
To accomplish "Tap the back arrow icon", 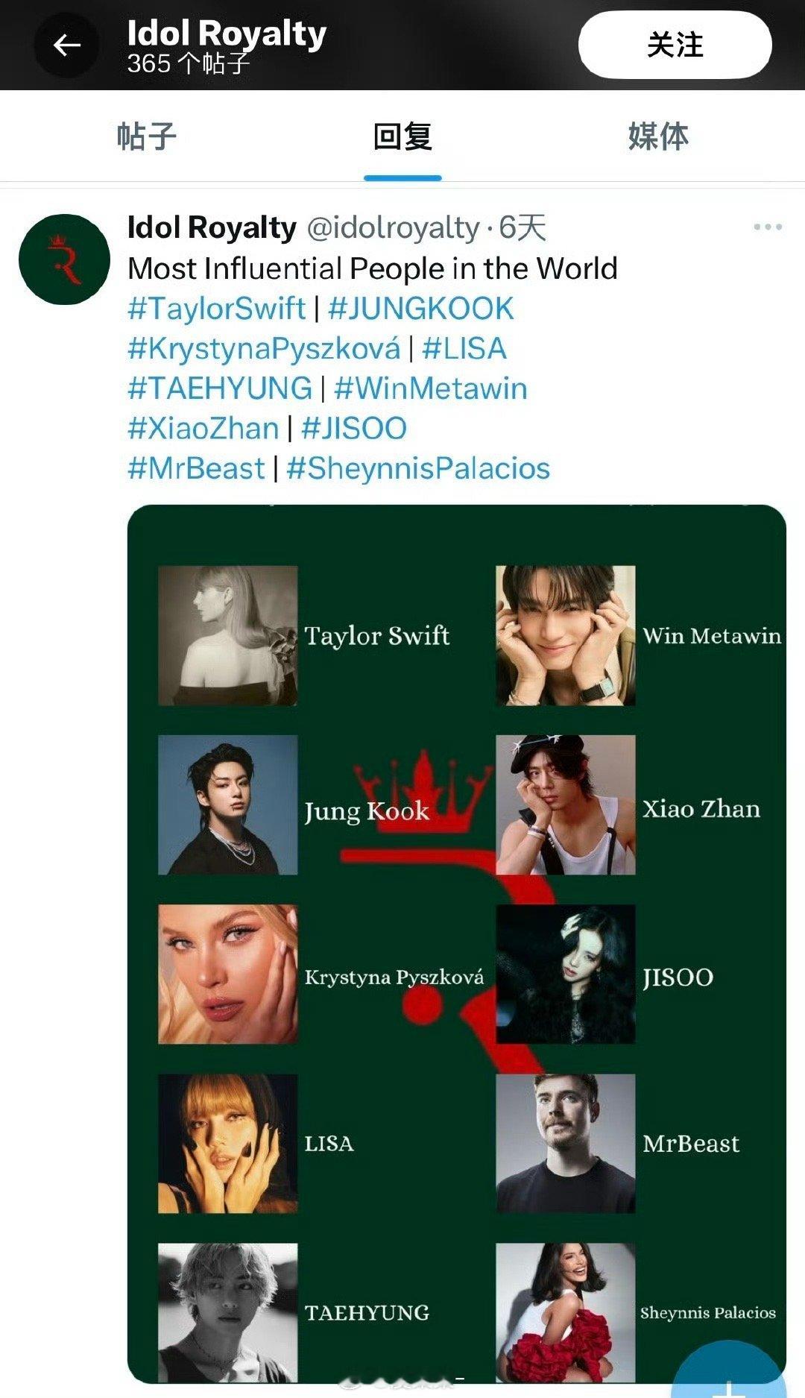I will pyautogui.click(x=66, y=45).
